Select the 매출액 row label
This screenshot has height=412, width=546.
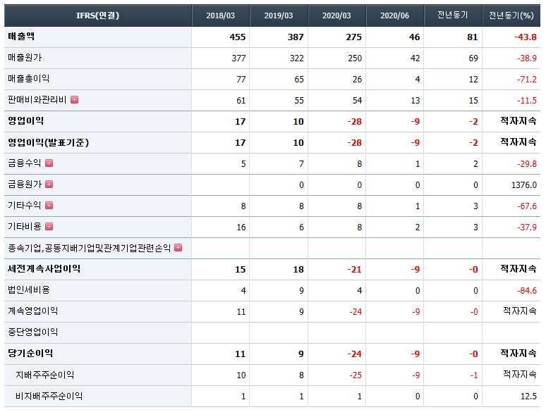21,36
